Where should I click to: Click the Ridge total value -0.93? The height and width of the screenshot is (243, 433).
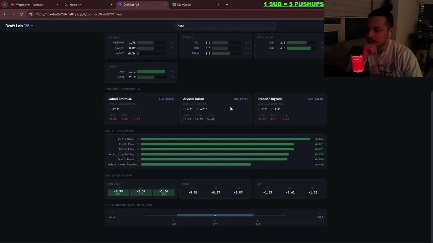coord(238,192)
